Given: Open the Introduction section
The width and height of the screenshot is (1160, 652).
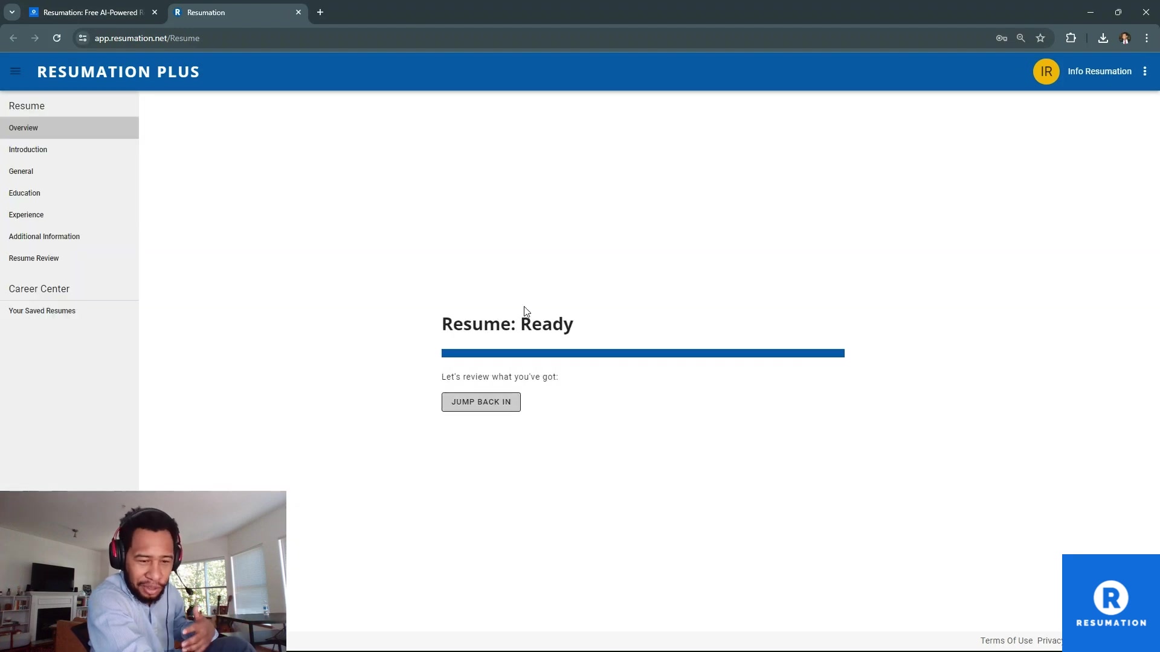Looking at the screenshot, I should point(69,150).
